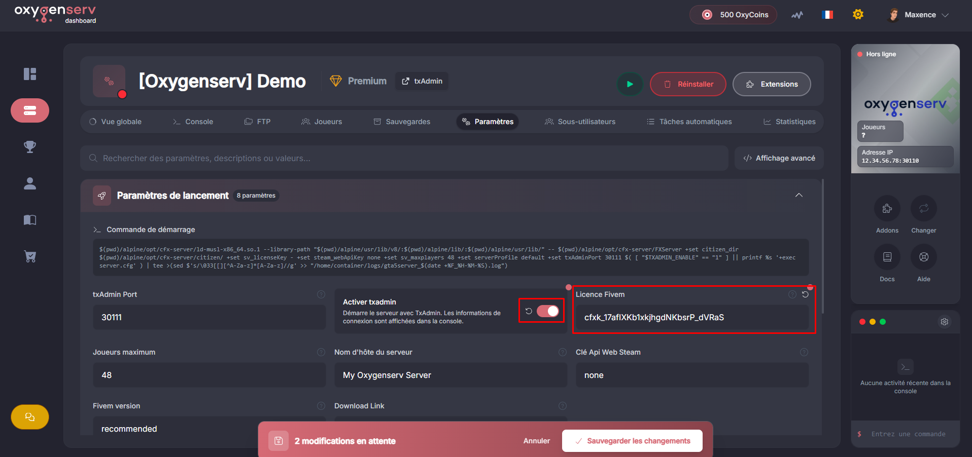Open the Docs icon in right panel
This screenshot has height=457, width=972.
tap(887, 257)
